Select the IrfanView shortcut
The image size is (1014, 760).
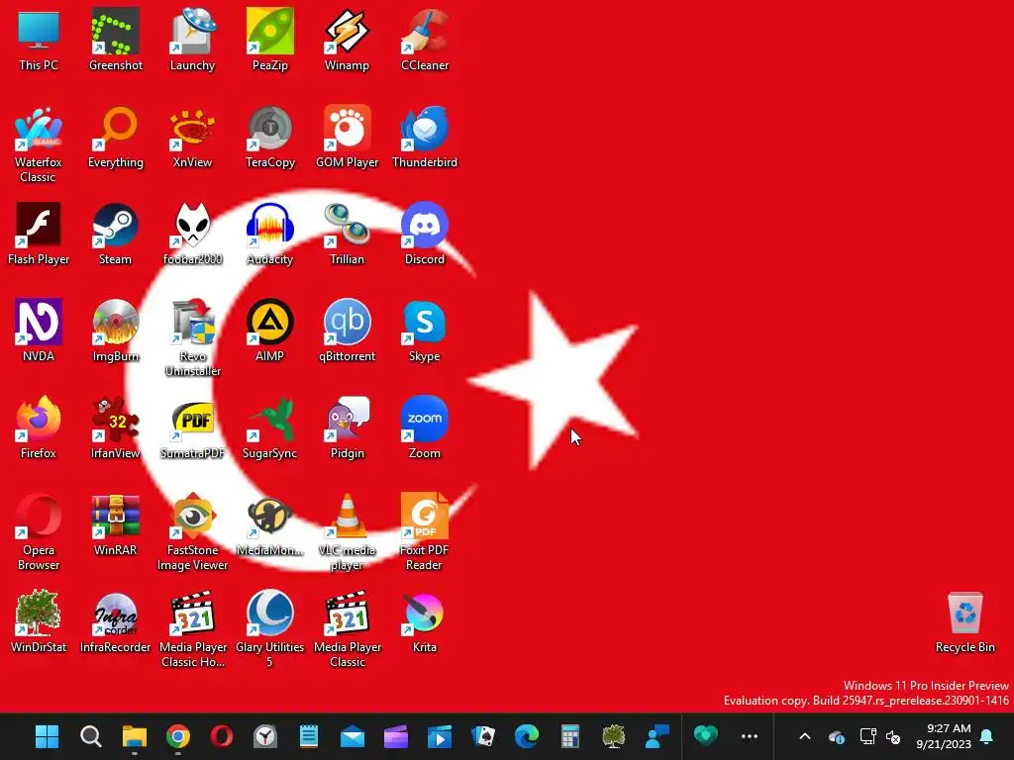click(x=116, y=427)
